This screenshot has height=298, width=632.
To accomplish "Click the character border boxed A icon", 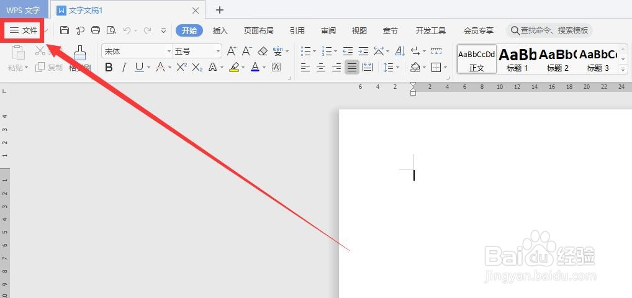I will (276, 67).
